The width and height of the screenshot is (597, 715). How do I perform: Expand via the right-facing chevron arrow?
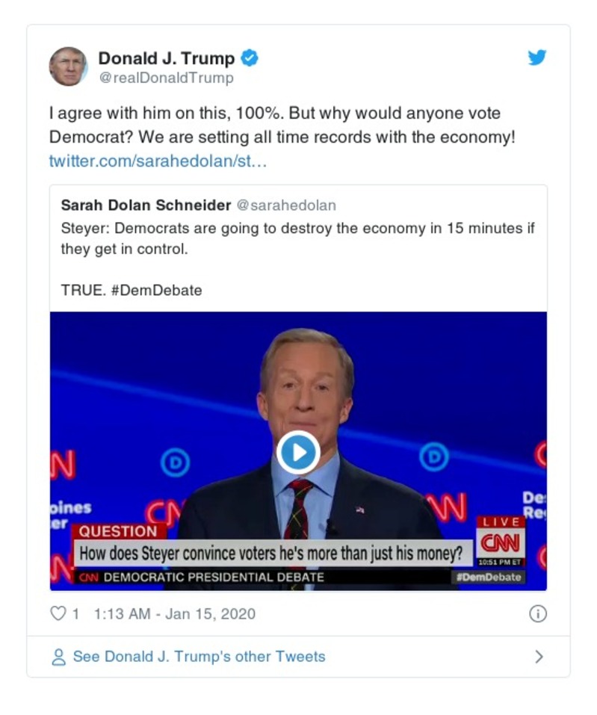click(x=539, y=657)
